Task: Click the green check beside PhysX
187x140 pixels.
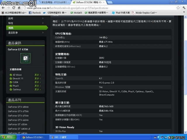Action: [x=11, y=86]
